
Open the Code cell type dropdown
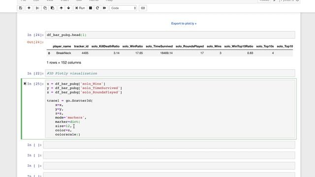pyautogui.click(x=123, y=8)
